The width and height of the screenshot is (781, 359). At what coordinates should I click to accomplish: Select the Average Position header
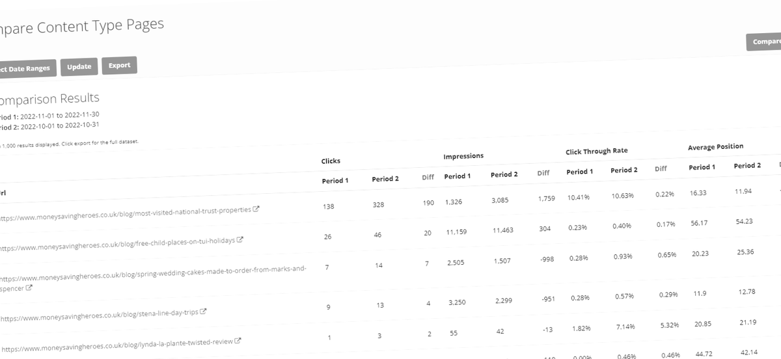pos(715,147)
